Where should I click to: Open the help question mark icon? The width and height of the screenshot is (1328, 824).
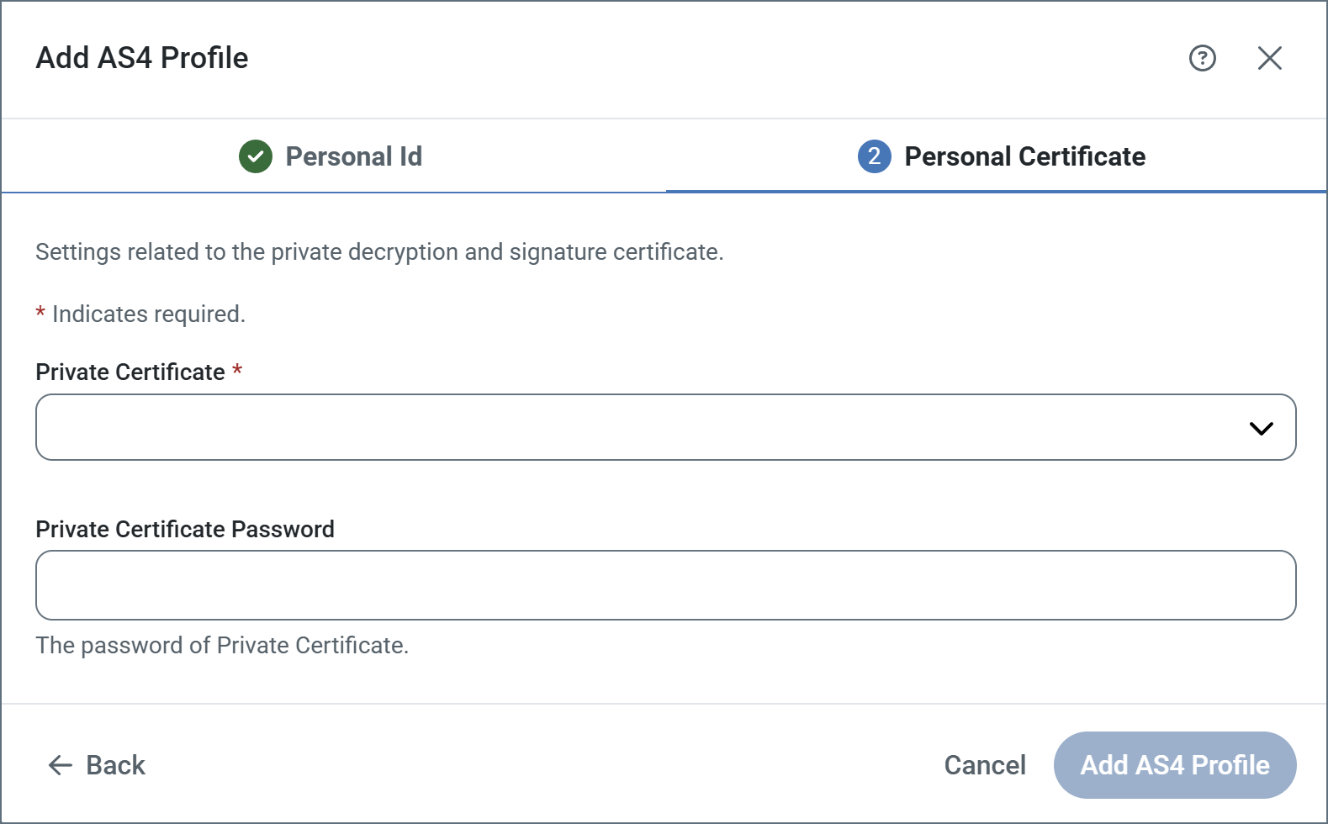pos(1202,58)
